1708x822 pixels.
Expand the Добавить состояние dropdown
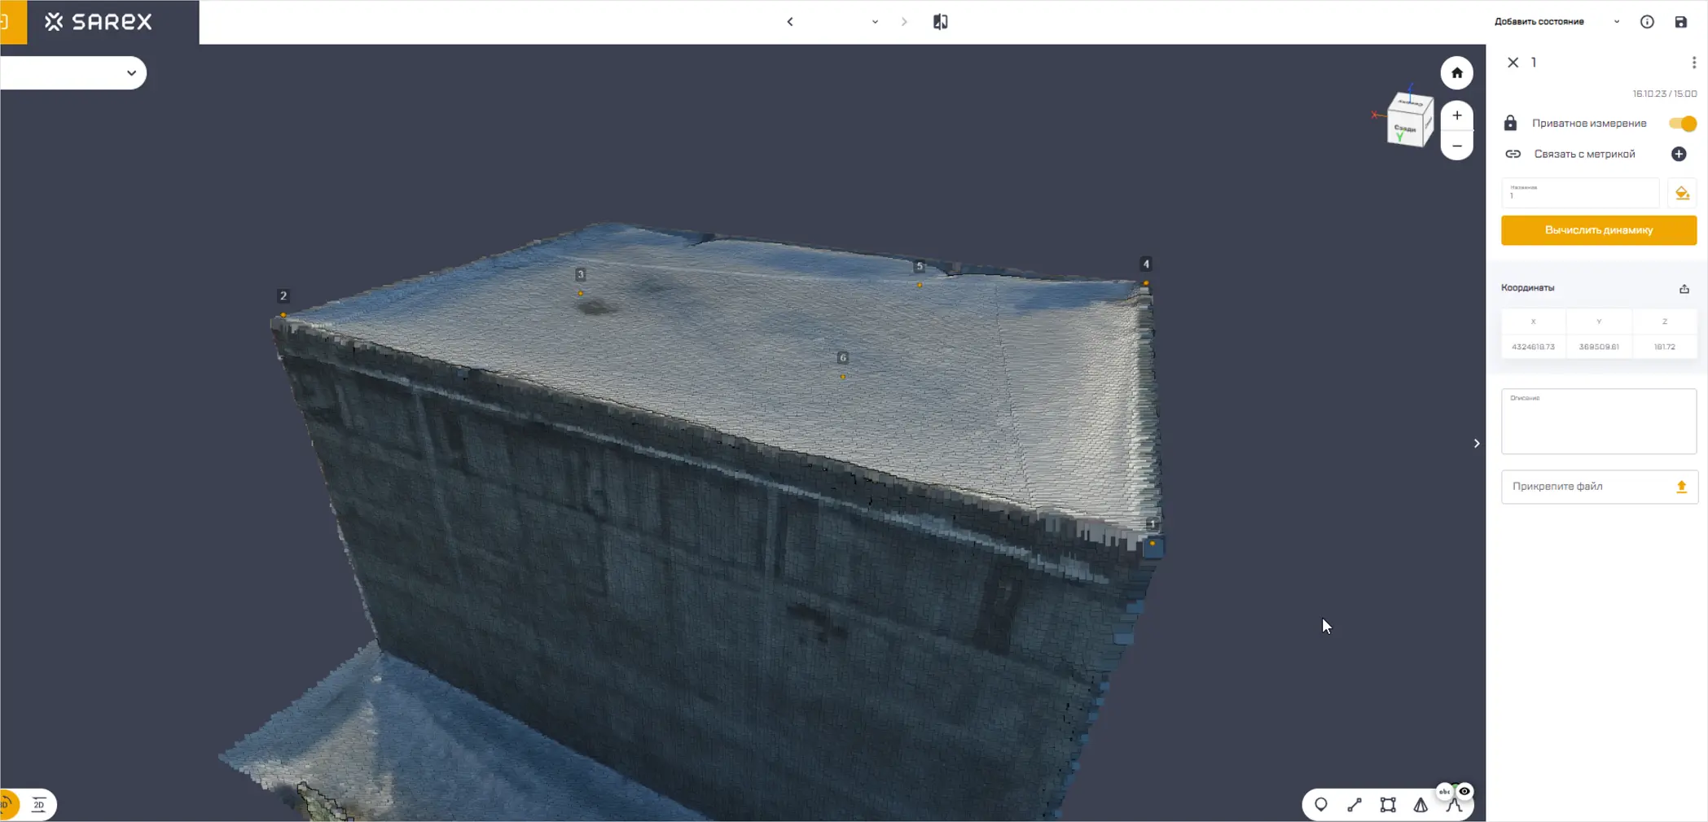1616,22
